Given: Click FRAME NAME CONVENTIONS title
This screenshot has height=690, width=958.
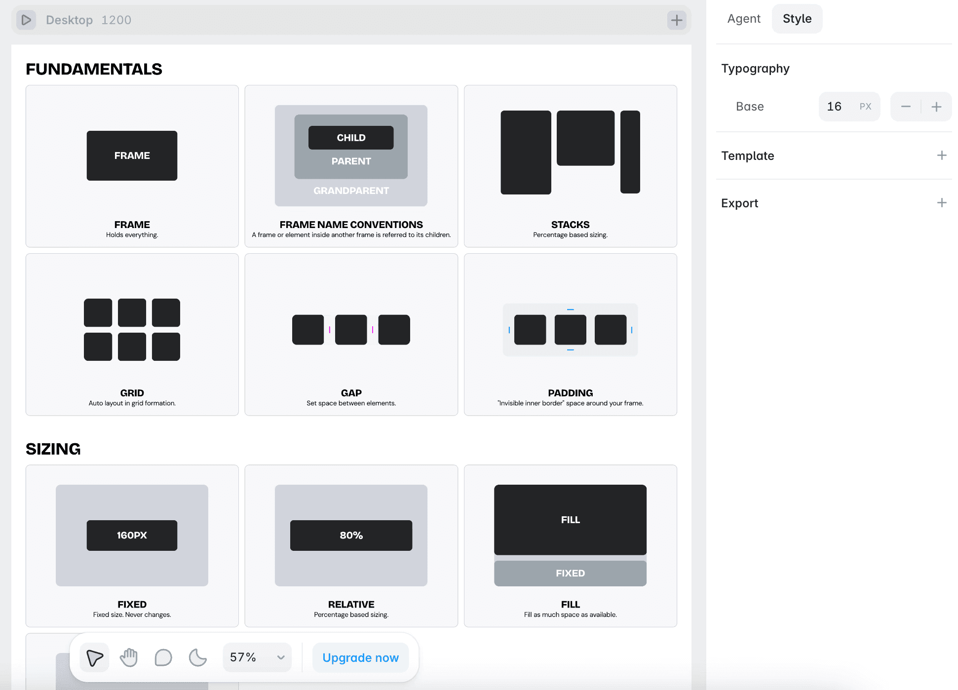Looking at the screenshot, I should point(351,225).
